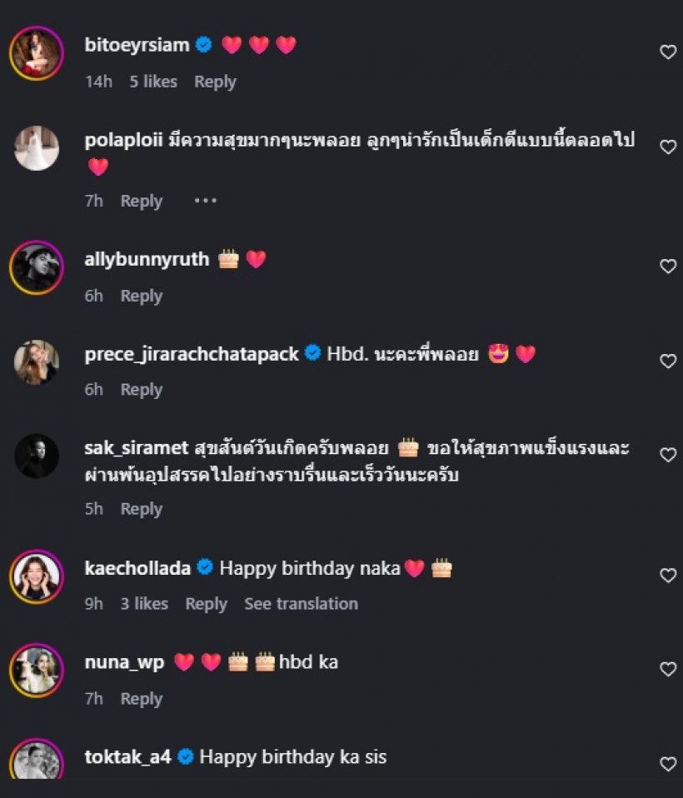Show who liked kaechollada's comment

click(x=143, y=604)
